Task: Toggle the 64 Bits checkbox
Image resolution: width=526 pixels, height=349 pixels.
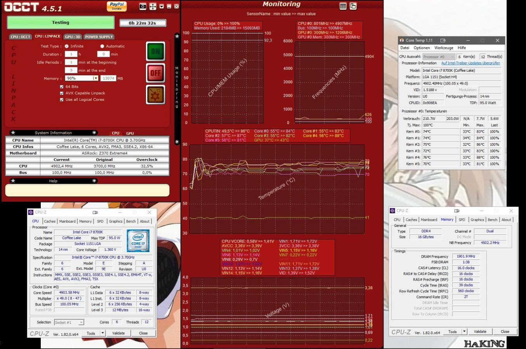Action: [62, 87]
